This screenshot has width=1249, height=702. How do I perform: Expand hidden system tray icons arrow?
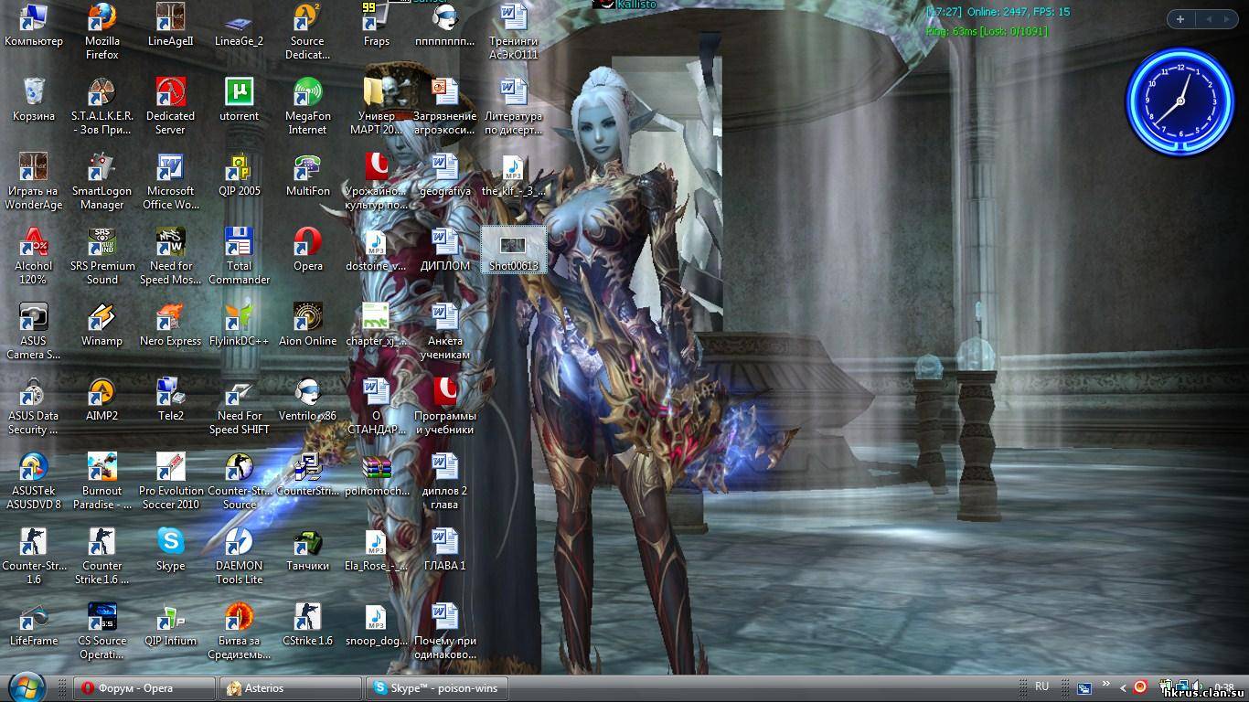coord(1123,688)
